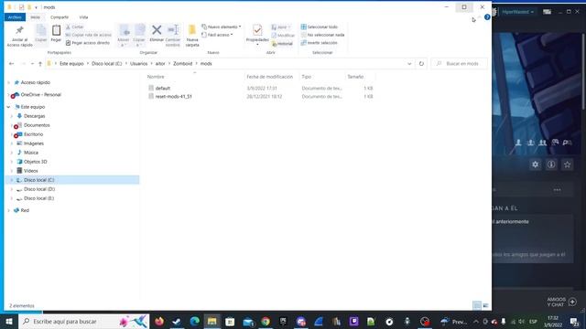The image size is (586, 329).
Task: Sort by Tipo column header
Action: (x=307, y=77)
